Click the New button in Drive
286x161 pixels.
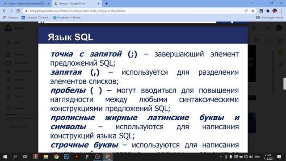(x=15, y=42)
